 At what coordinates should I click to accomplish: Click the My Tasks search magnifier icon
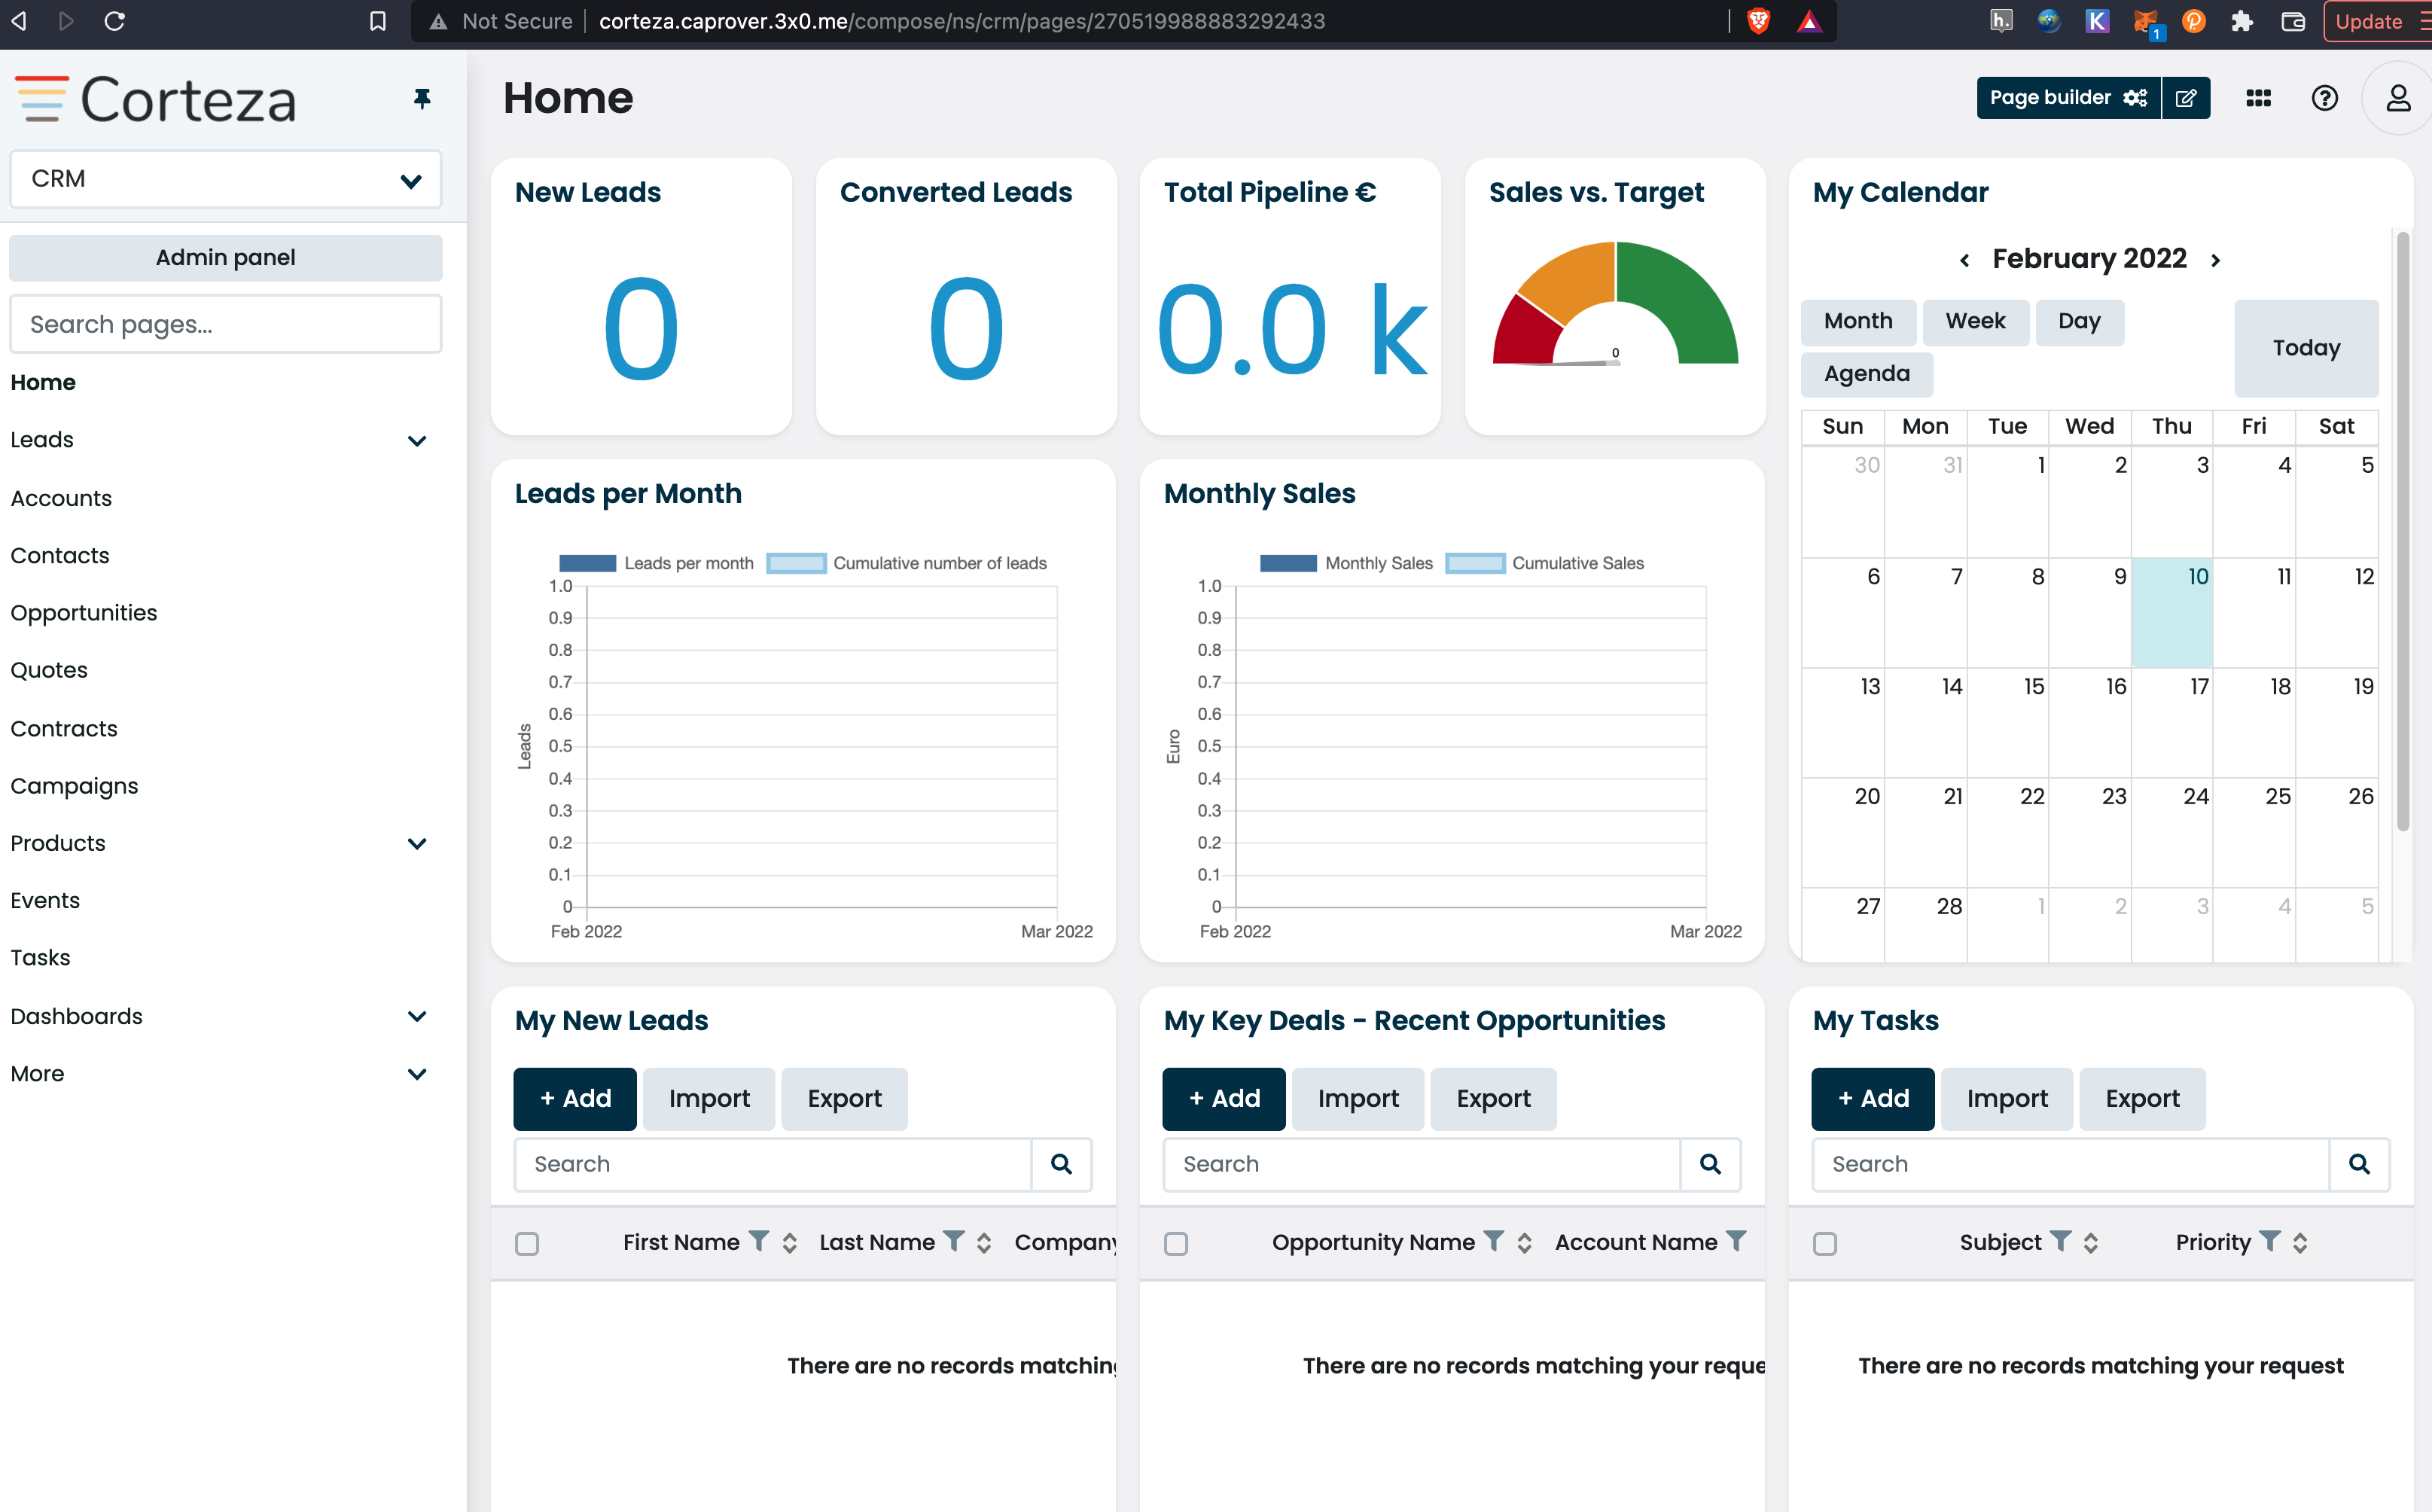click(x=2359, y=1164)
